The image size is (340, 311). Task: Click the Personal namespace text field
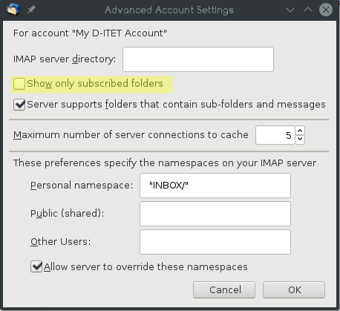pos(215,186)
